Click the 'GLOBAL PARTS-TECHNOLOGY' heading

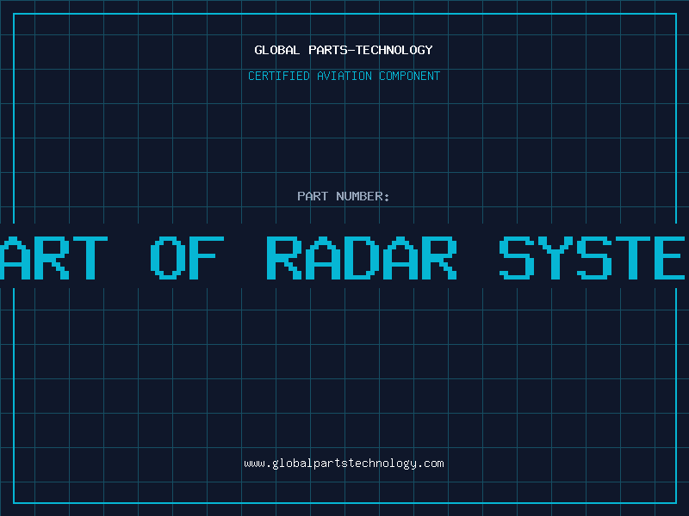[344, 50]
